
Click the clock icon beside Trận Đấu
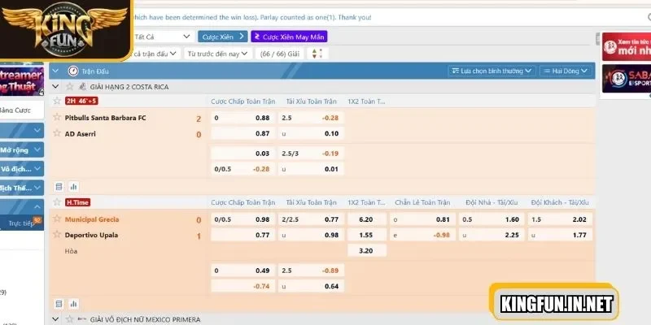pyautogui.click(x=73, y=71)
